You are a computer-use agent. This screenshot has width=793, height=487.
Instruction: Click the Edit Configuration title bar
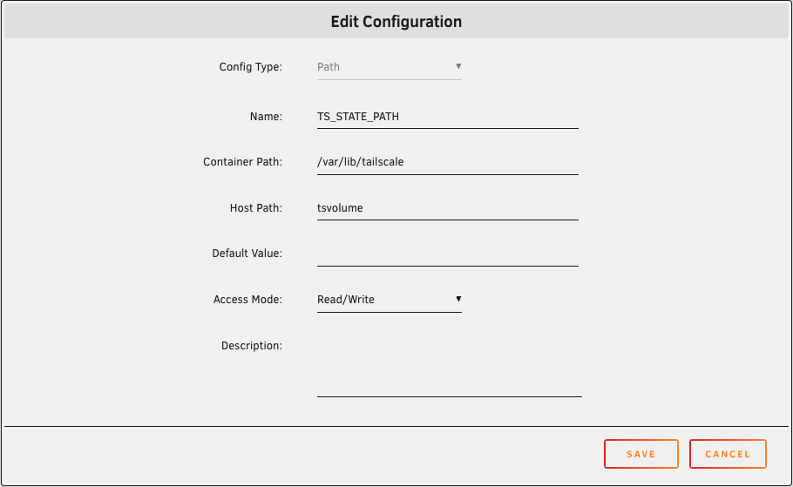[396, 22]
